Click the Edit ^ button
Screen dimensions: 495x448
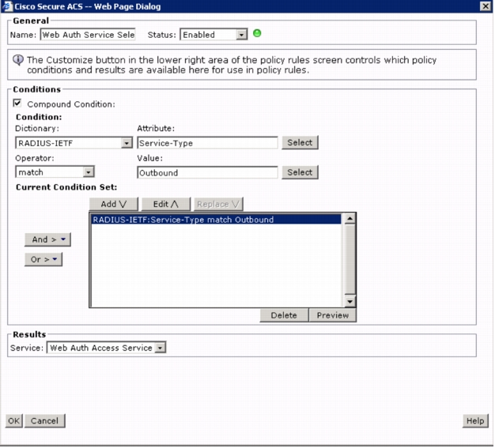click(x=166, y=205)
